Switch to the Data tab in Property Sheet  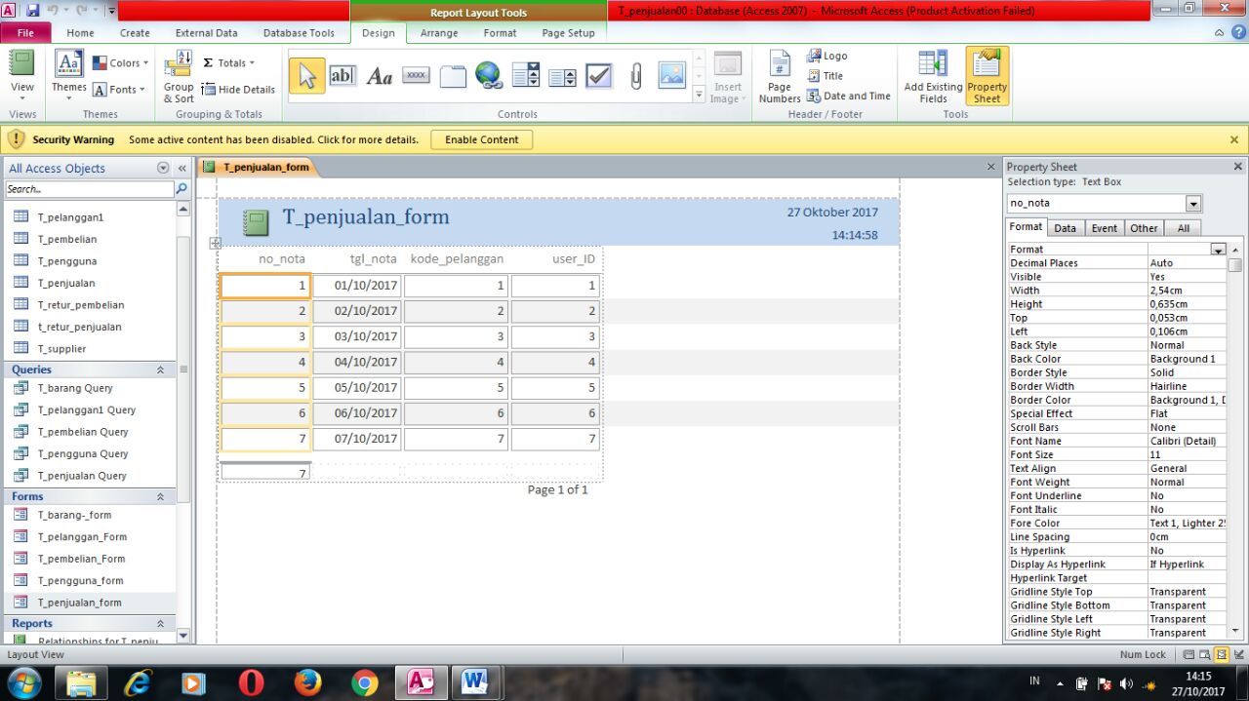click(x=1065, y=227)
